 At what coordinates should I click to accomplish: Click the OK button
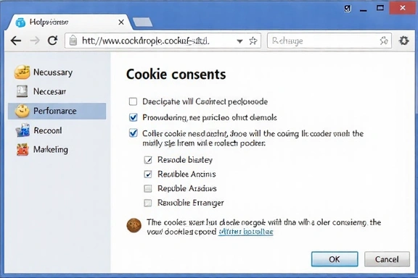coord(335,259)
